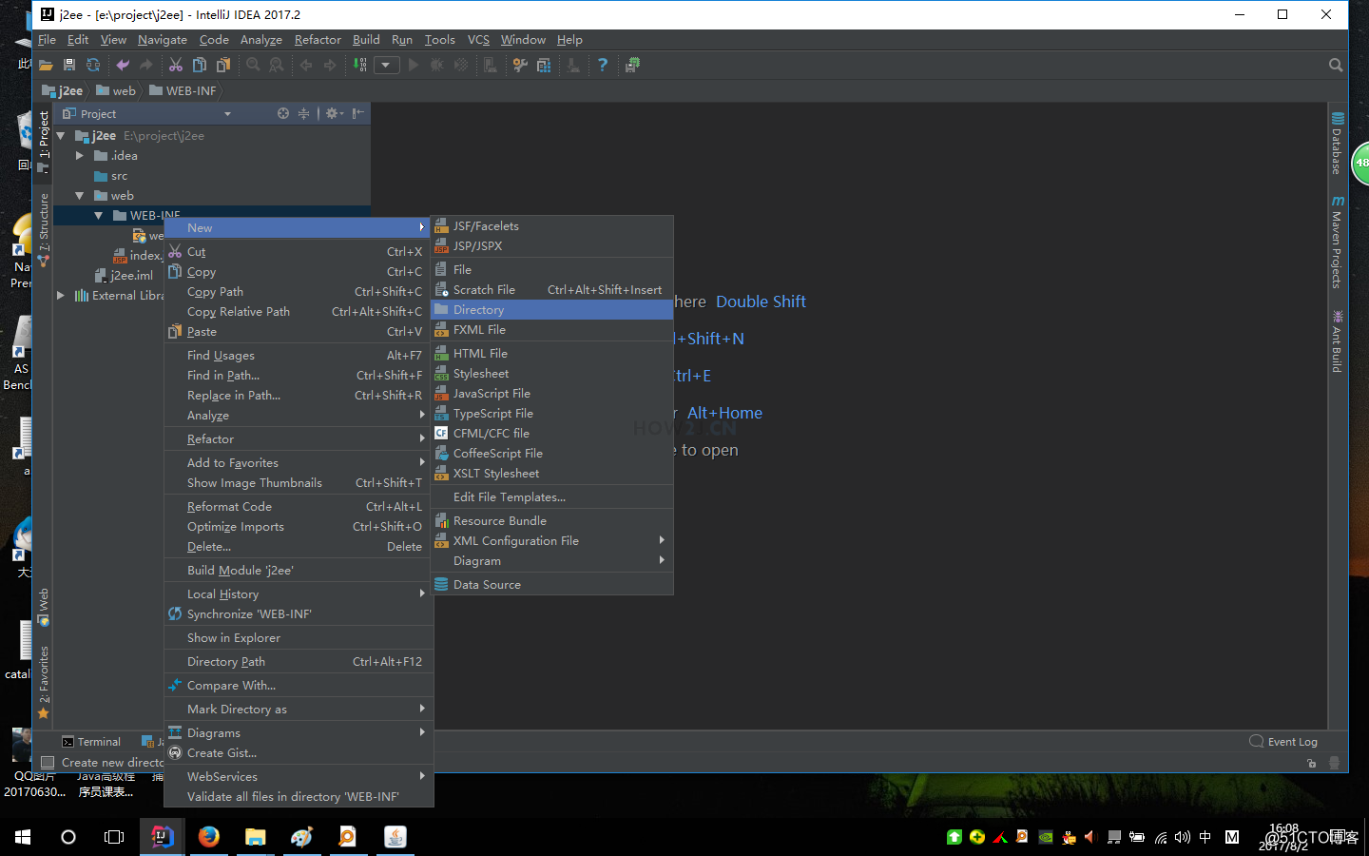Open Project Structure toolbar icon

[544, 65]
